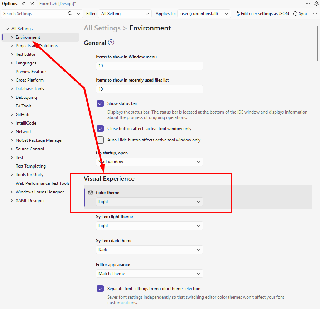Expand the NuGet Package Manager chevron

pyautogui.click(x=11, y=140)
